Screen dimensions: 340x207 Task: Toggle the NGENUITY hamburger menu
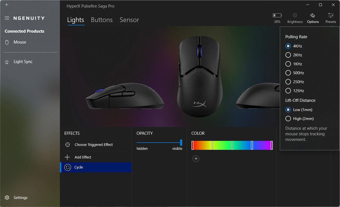[x=7, y=18]
